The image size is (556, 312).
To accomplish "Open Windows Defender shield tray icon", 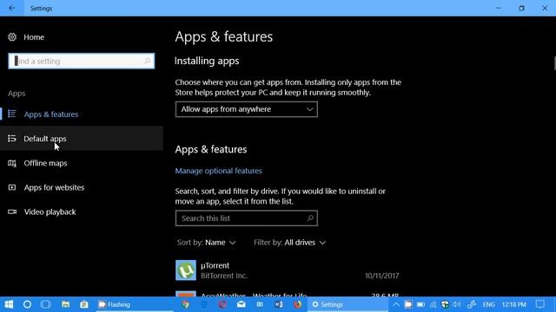I will coord(445,304).
